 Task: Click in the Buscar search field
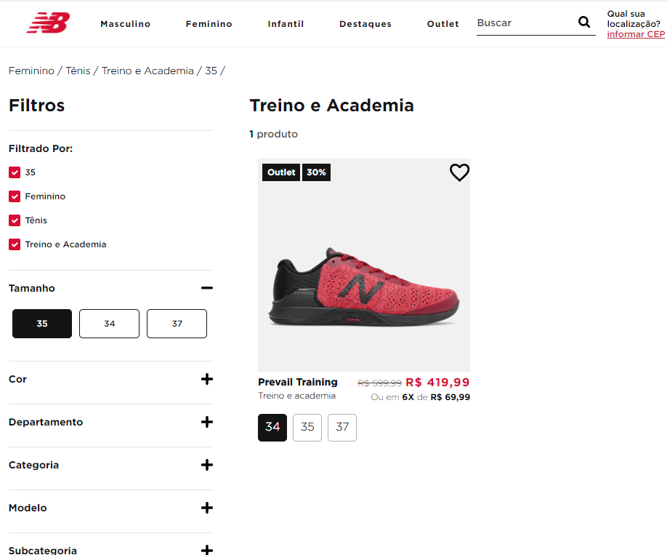(x=525, y=23)
